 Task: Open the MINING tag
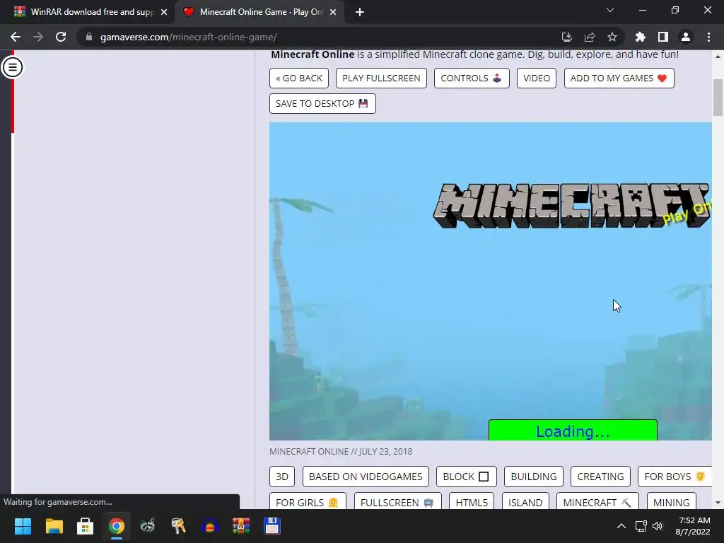[672, 502]
